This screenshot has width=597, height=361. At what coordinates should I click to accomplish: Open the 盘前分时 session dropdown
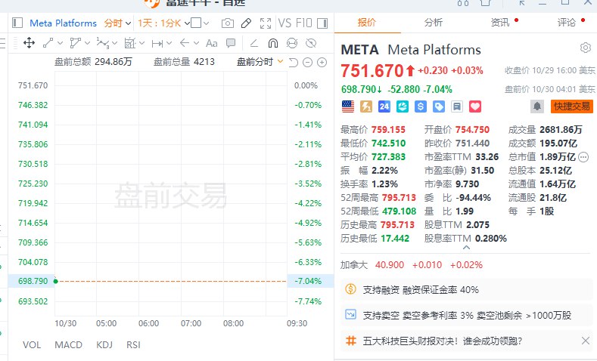pos(260,62)
